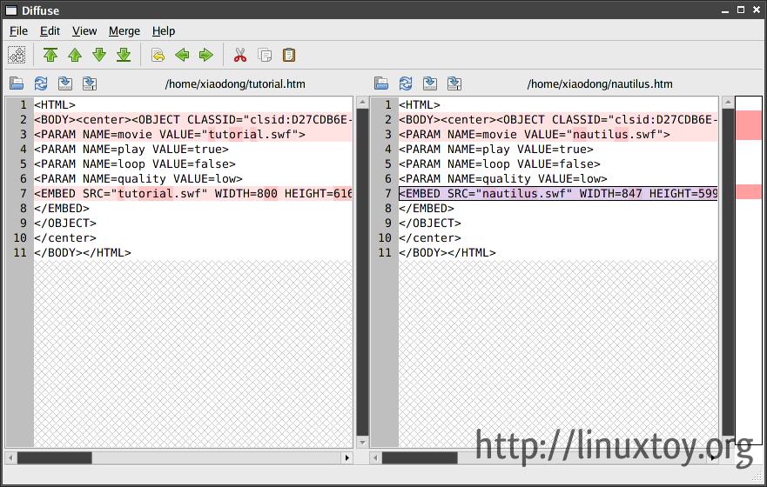
Task: Click </EMBED> line in the right pane
Action: [x=558, y=208]
